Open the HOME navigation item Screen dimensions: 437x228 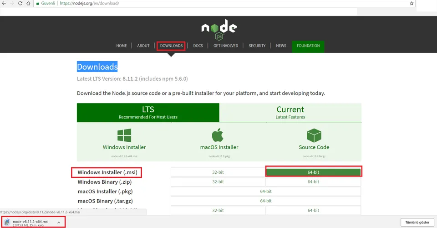122,46
